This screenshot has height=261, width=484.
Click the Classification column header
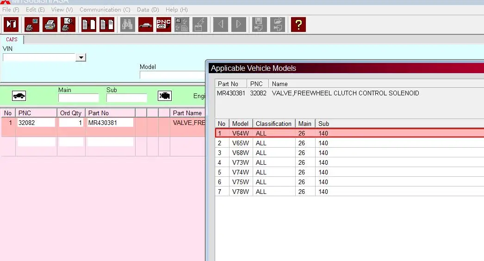pos(273,124)
